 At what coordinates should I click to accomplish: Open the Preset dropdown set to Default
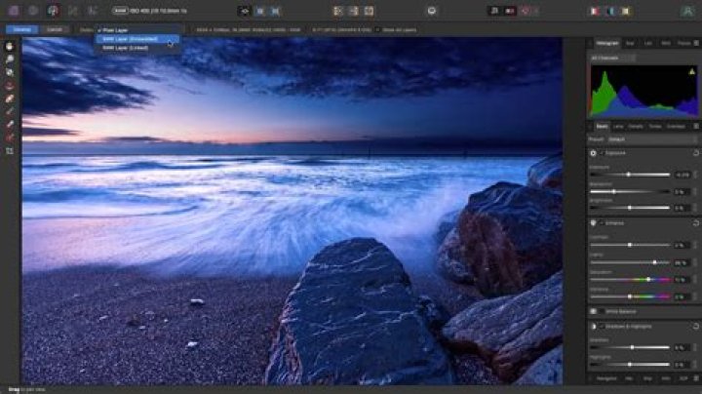[x=652, y=139]
